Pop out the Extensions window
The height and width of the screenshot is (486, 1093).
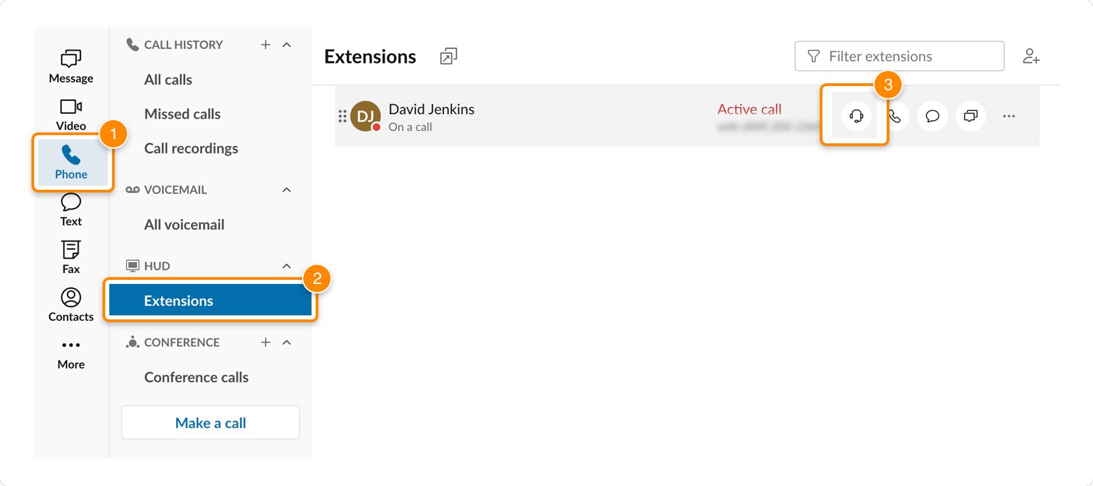(x=448, y=56)
